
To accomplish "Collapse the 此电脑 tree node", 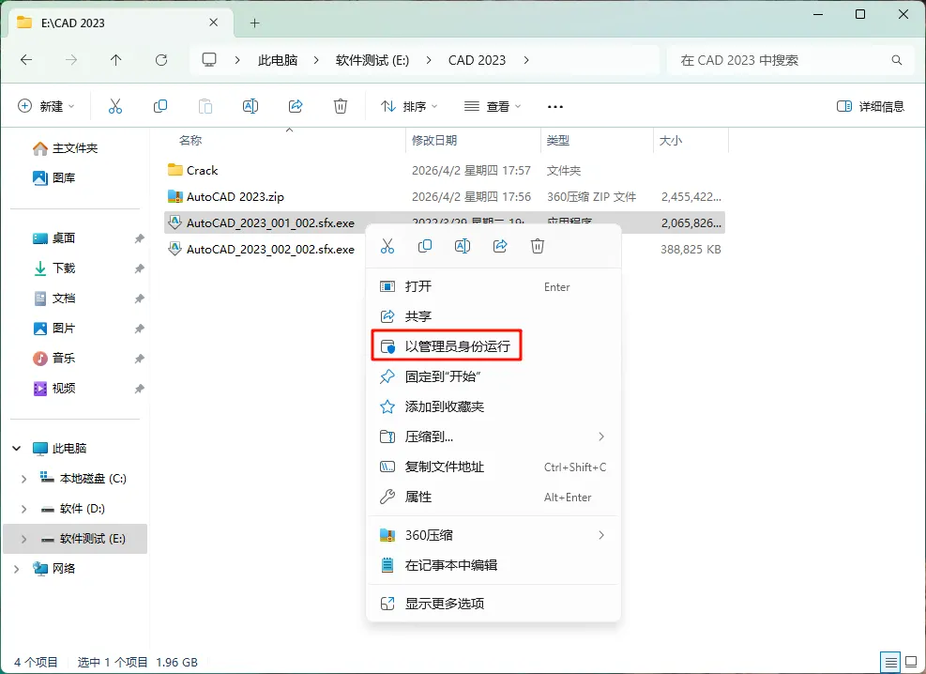I will [x=17, y=449].
